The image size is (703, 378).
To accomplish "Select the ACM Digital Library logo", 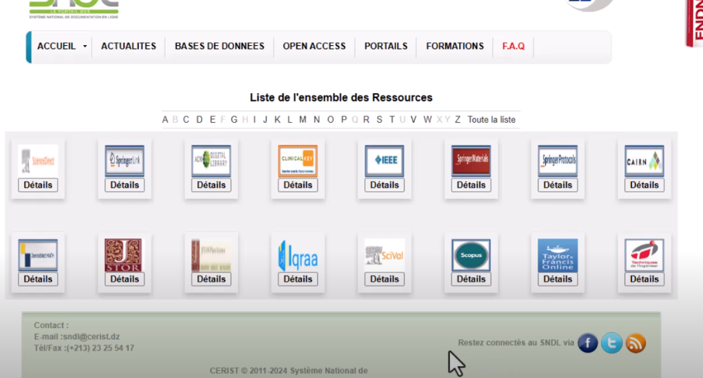I will pyautogui.click(x=211, y=161).
